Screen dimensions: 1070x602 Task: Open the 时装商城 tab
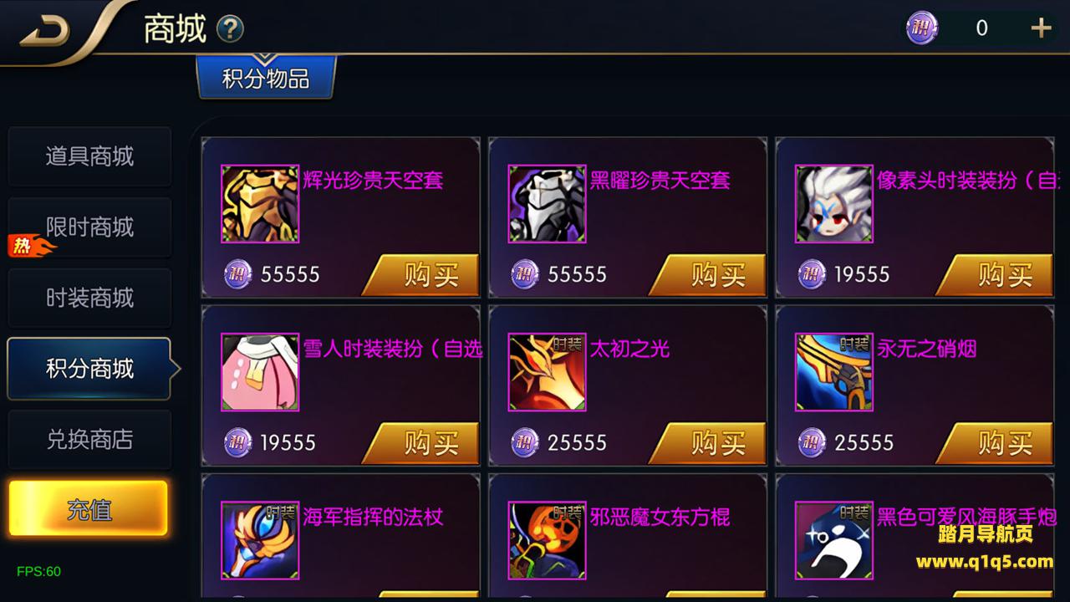point(89,298)
